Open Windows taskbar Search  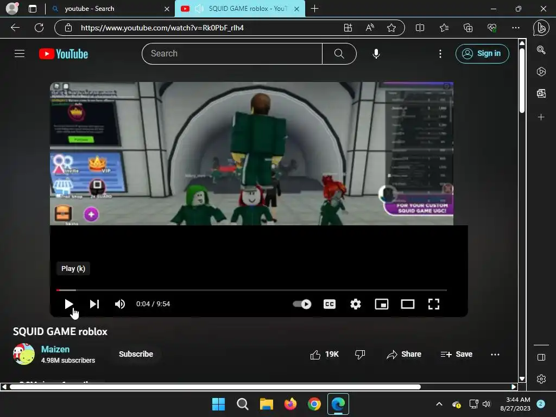[243, 404]
